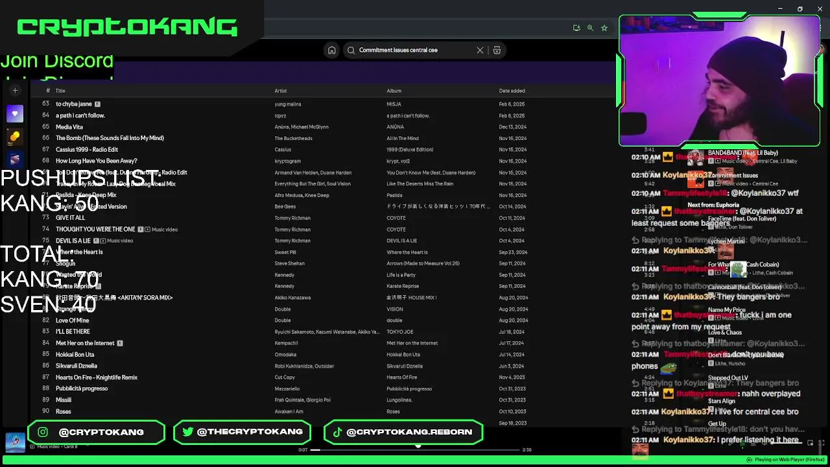Click the plus icon in library sidebar
The width and height of the screenshot is (830, 467).
click(x=15, y=91)
